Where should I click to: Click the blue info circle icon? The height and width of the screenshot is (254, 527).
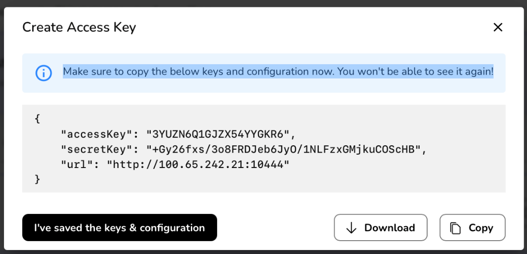(44, 73)
